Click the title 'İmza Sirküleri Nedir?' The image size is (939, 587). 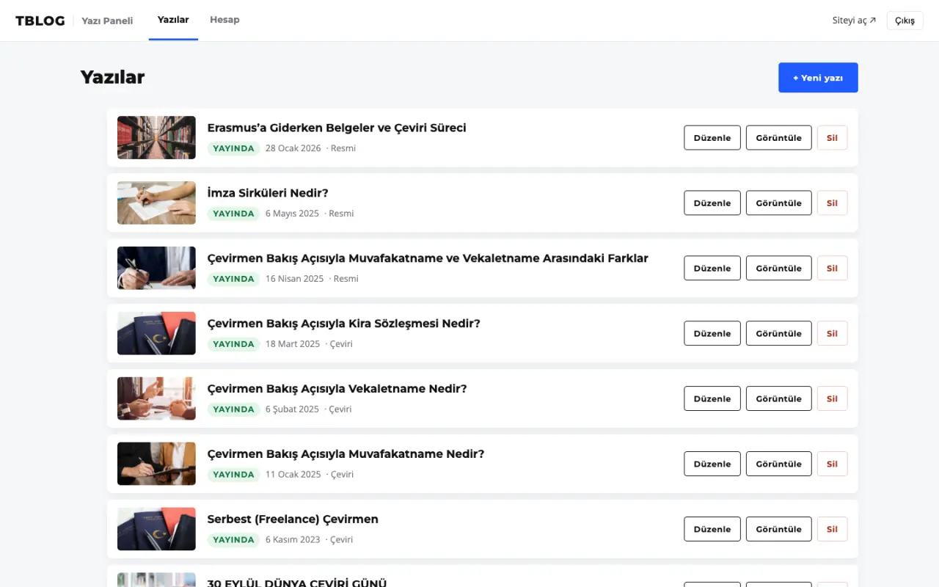point(268,193)
